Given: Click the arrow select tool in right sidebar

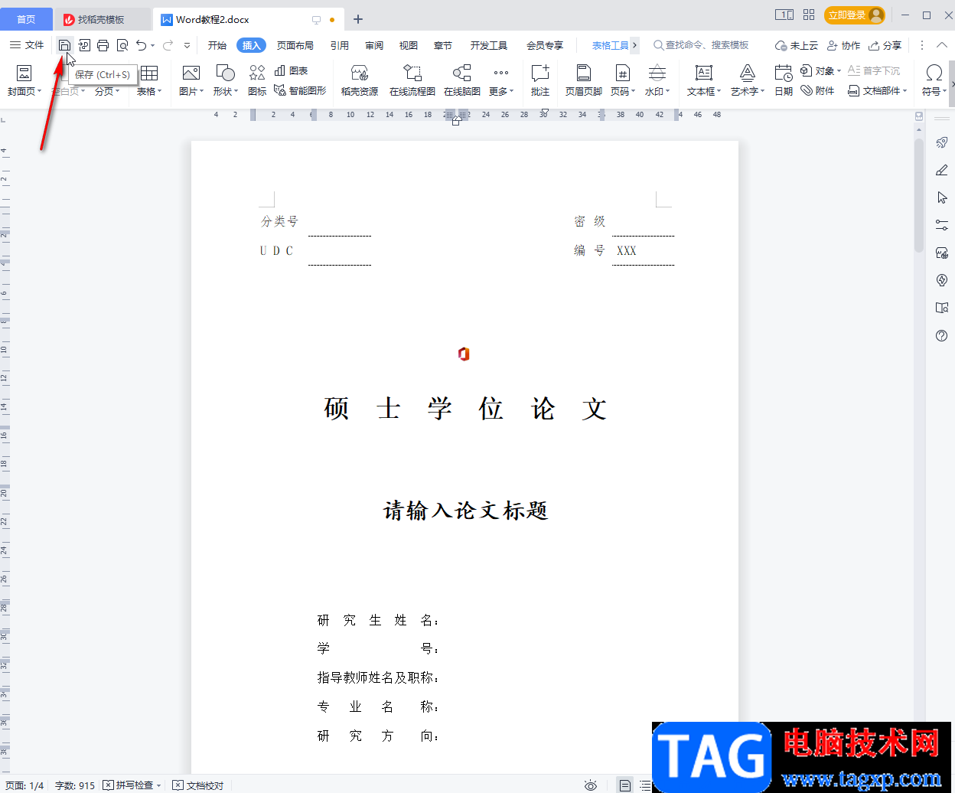Looking at the screenshot, I should (942, 197).
